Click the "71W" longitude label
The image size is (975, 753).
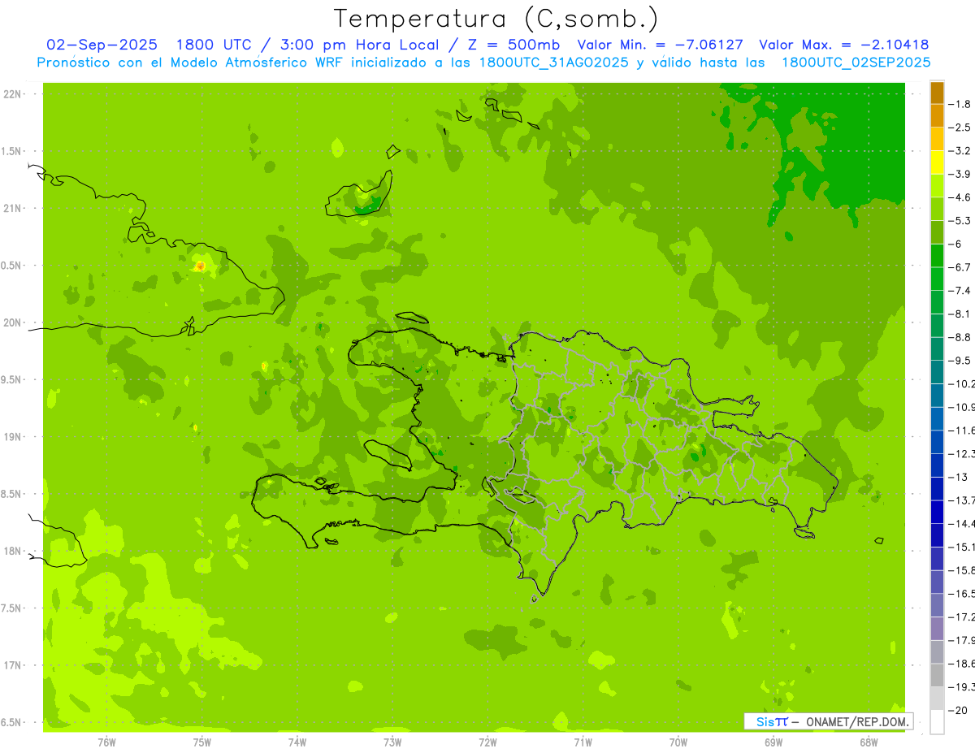tap(583, 742)
